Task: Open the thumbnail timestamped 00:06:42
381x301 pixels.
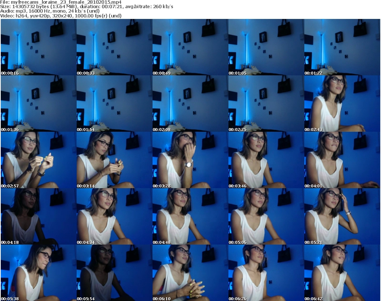Action: [342, 273]
